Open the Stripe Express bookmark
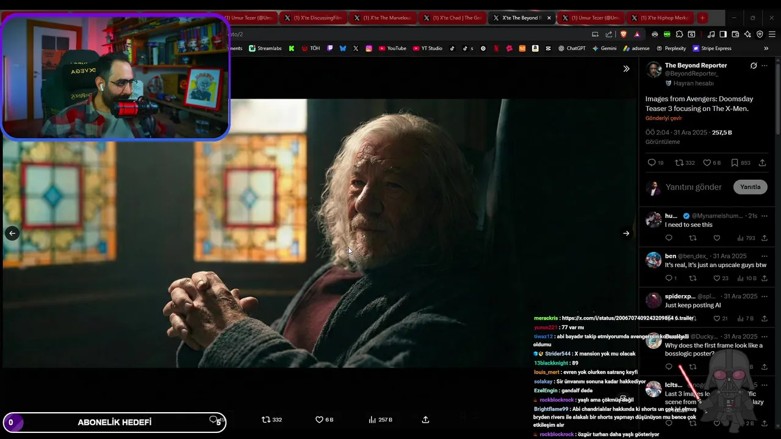This screenshot has height=439, width=781. [x=711, y=48]
